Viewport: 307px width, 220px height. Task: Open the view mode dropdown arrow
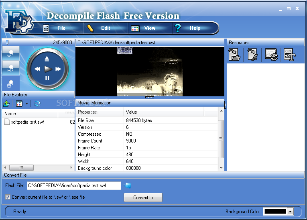click(26, 104)
